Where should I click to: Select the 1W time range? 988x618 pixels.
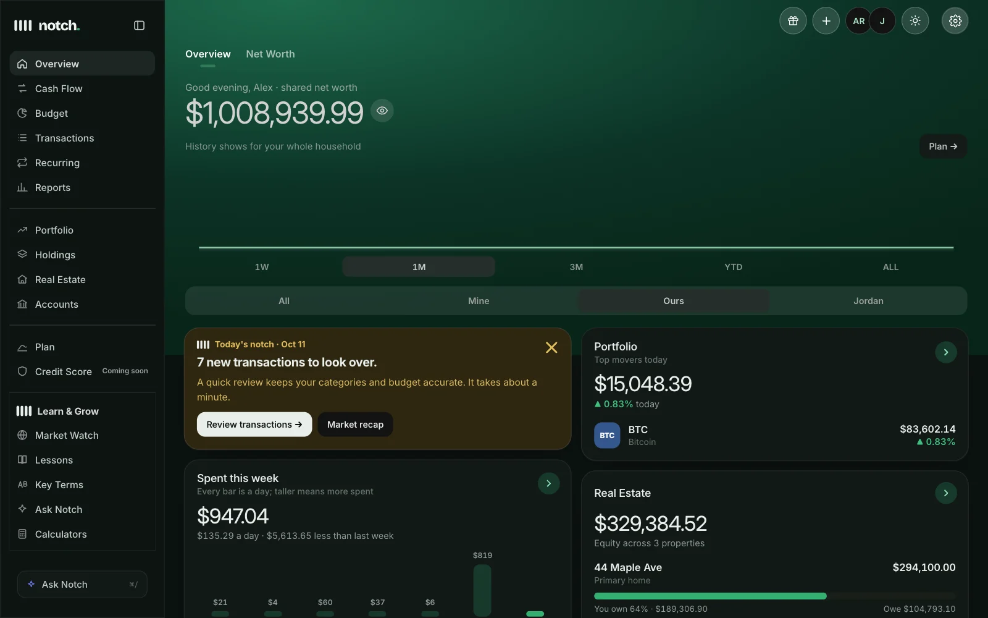coord(262,267)
